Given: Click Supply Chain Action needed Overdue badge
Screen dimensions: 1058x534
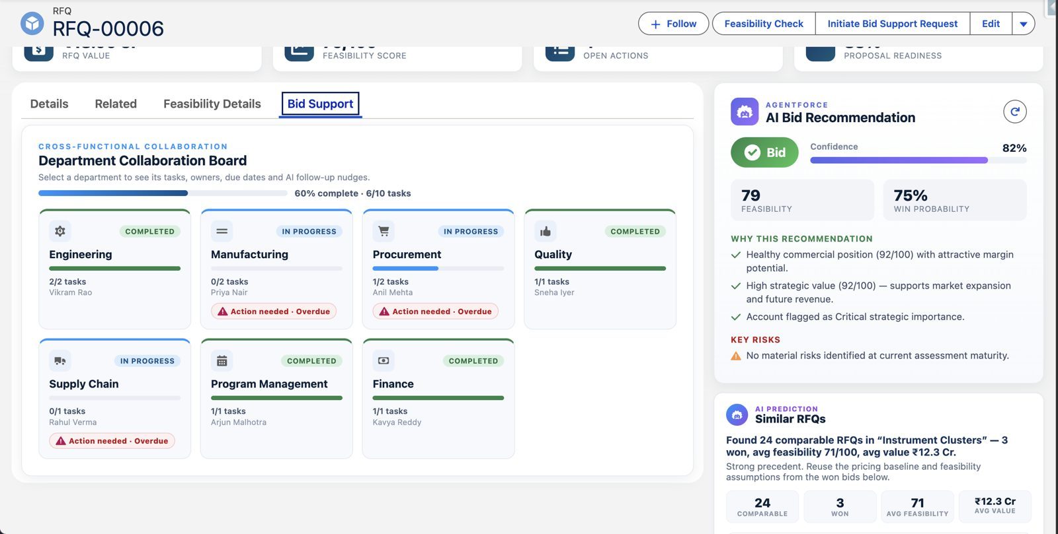Looking at the screenshot, I should [x=112, y=441].
